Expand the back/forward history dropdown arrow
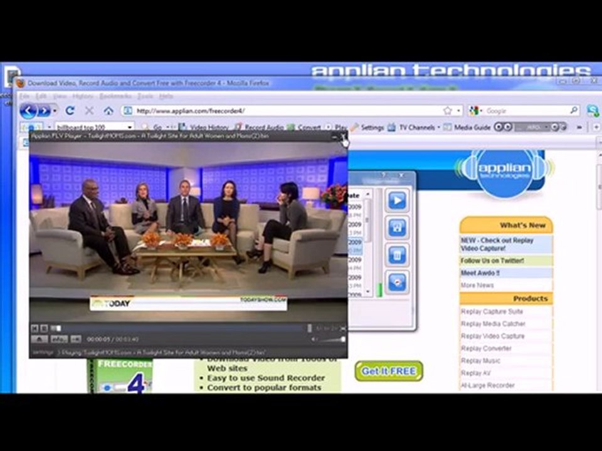 point(55,111)
